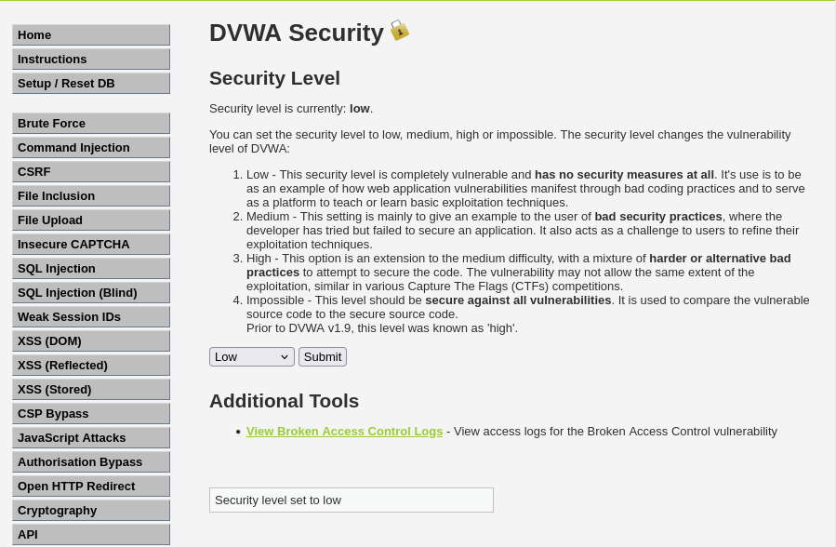Open the Instructions page

pyautogui.click(x=91, y=60)
